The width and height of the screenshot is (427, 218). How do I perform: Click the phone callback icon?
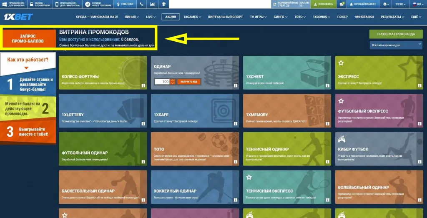(x=142, y=4)
